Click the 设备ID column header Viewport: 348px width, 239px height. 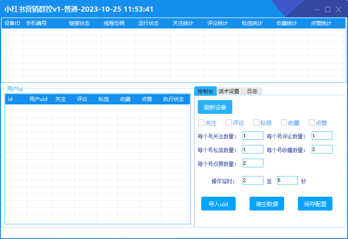[x=12, y=23]
